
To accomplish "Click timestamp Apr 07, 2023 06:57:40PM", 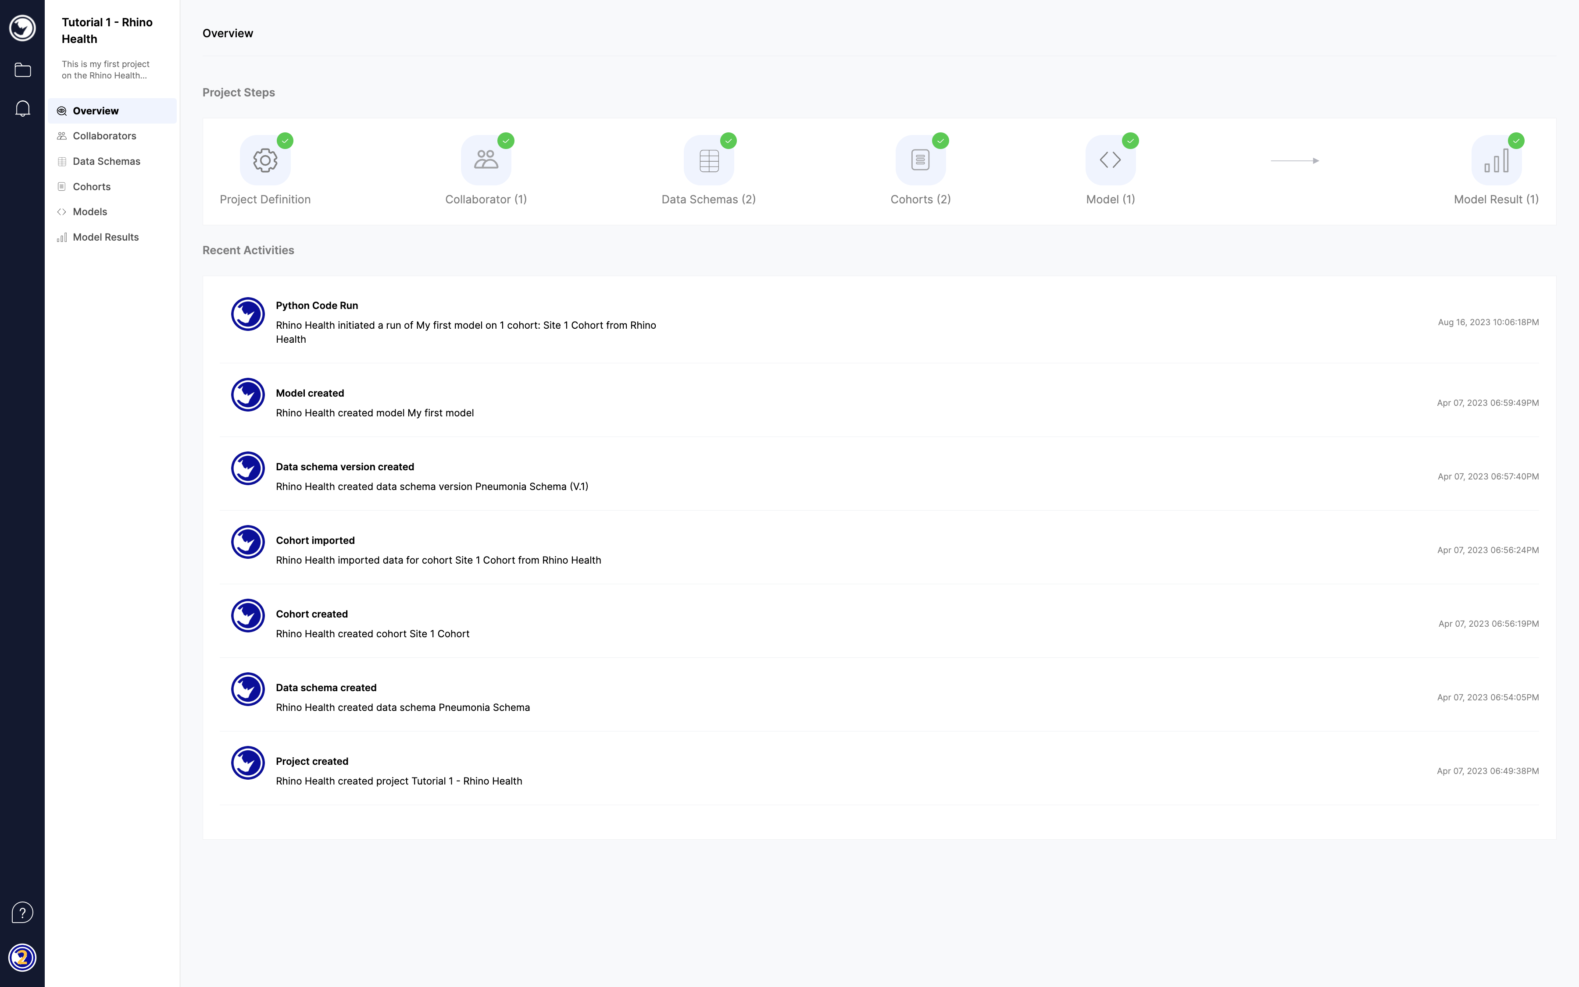I will 1488,477.
